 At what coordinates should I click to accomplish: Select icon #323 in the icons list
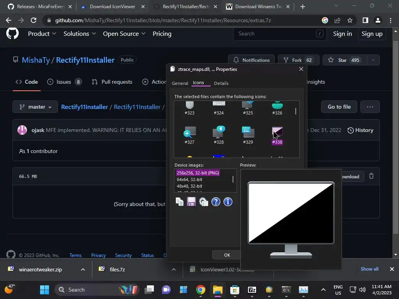point(190,109)
